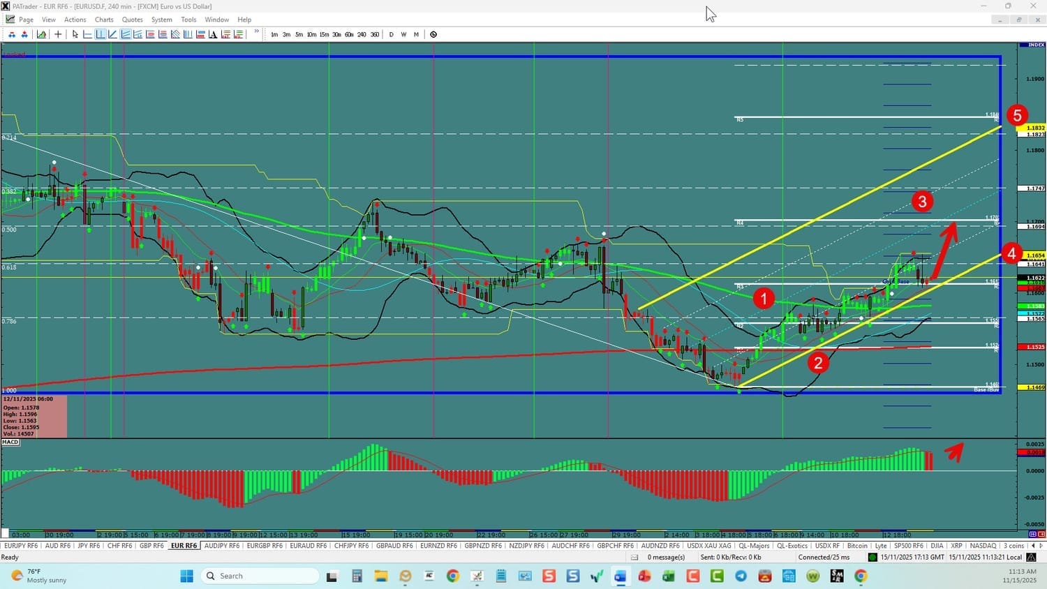Viewport: 1047px width, 589px height.
Task: Select the arrow pointer tool
Action: 75,34
